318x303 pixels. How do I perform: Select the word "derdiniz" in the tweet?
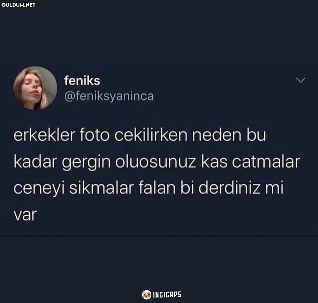(229, 188)
